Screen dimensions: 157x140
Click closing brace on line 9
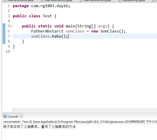14,46
